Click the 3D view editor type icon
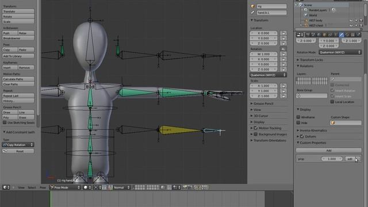Viewport: 368px width, 207px height. tap(6, 187)
